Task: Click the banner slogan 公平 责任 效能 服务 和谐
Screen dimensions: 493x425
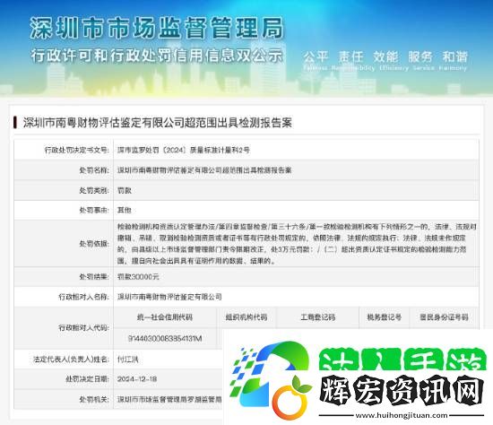Action: click(385, 57)
